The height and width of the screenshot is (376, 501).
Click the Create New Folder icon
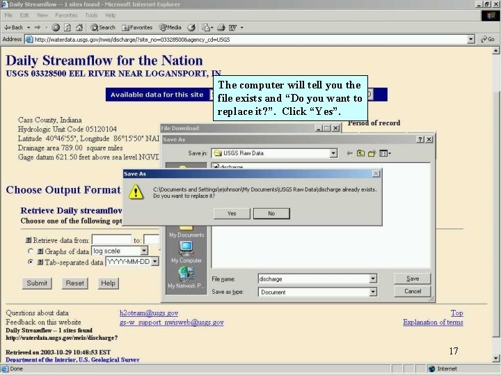tap(372, 153)
